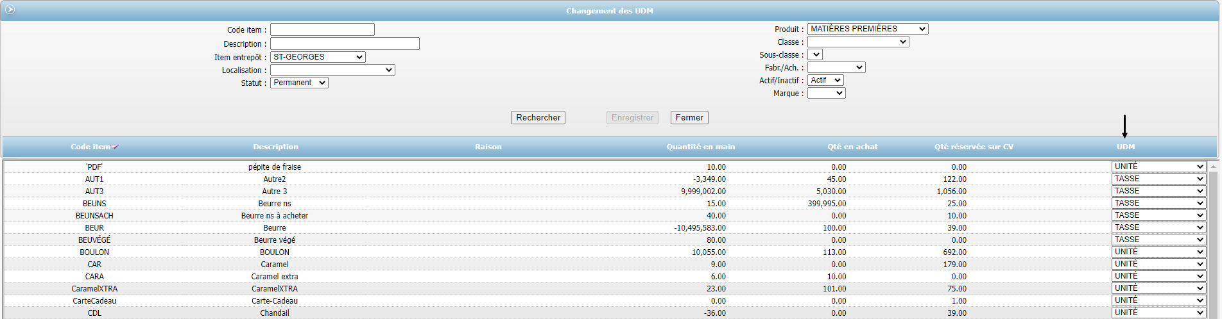Open the Statut Permanent dropdown
Viewport: 1222px width, 319px height.
click(x=299, y=83)
